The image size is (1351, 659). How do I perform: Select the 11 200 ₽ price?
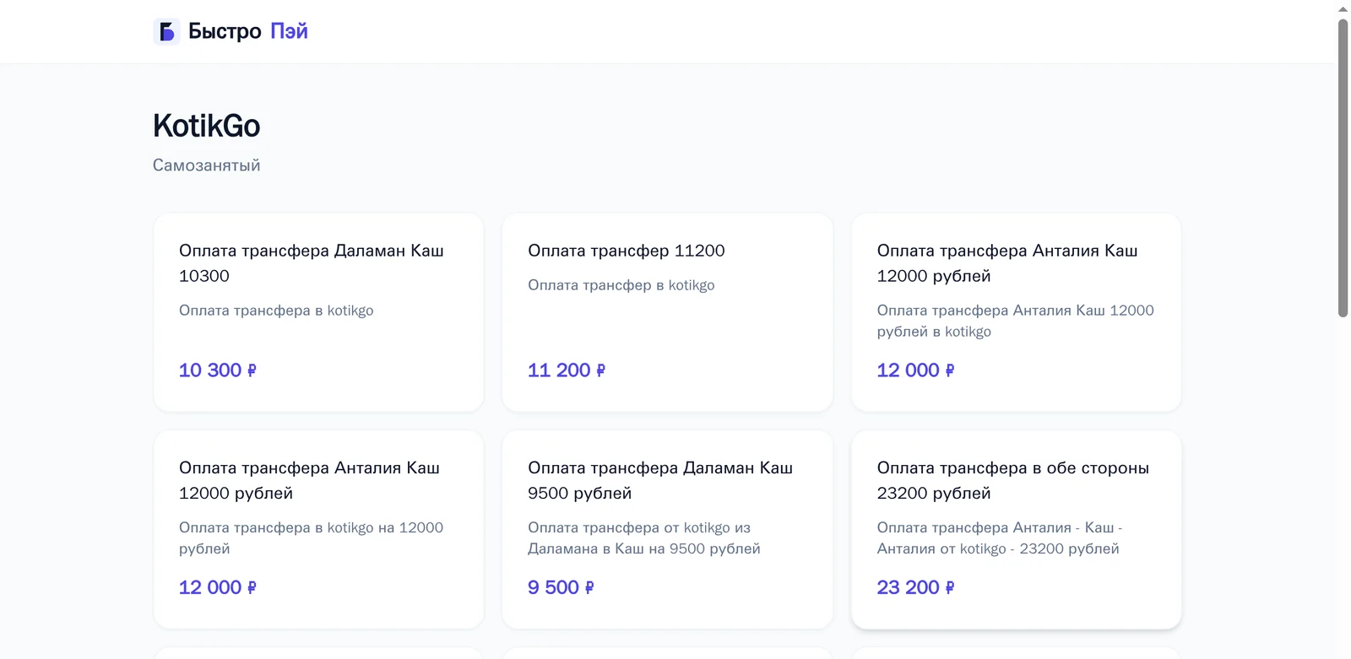point(567,370)
